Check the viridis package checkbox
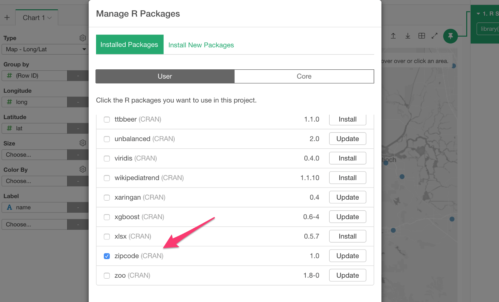499x302 pixels. 107,158
